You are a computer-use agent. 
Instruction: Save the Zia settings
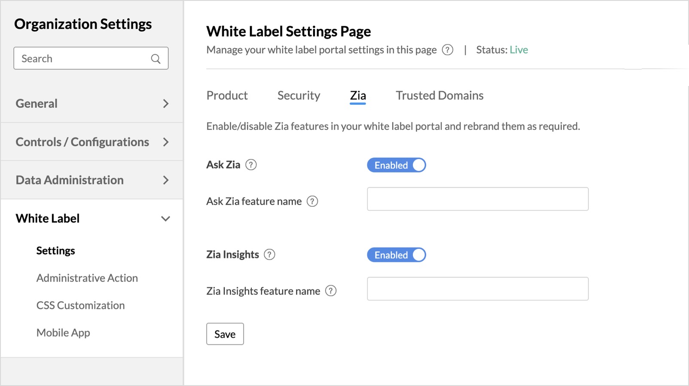(x=225, y=334)
